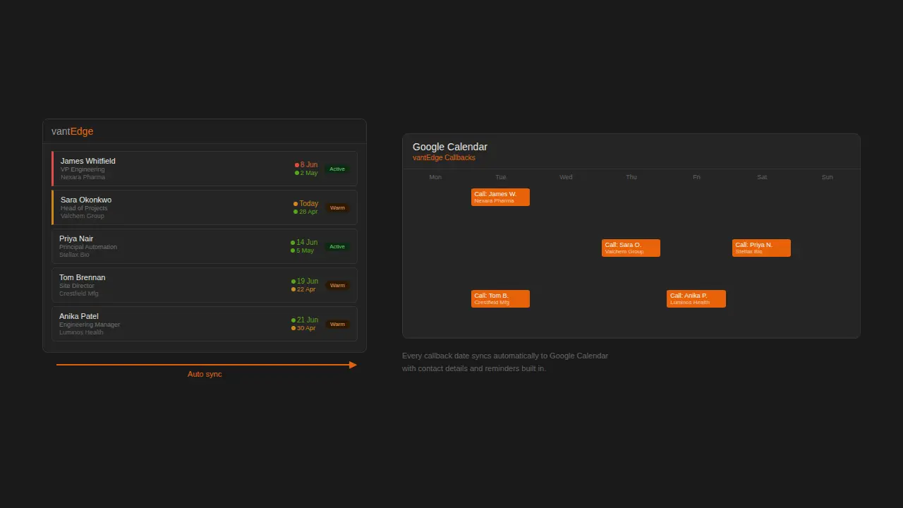Click the Active badge for Priya Nair
Screen dimensions: 903x508
click(337, 247)
